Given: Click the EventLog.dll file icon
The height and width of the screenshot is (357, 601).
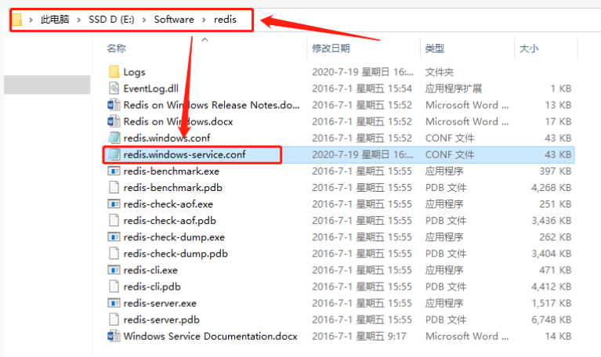Looking at the screenshot, I should coord(114,88).
